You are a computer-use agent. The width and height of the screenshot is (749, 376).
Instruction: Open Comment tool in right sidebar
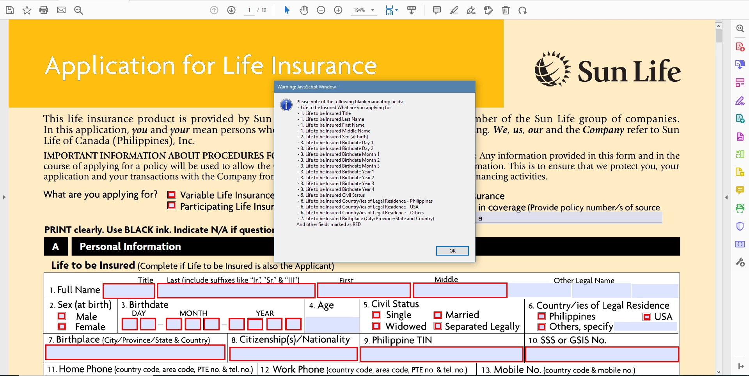coord(740,190)
